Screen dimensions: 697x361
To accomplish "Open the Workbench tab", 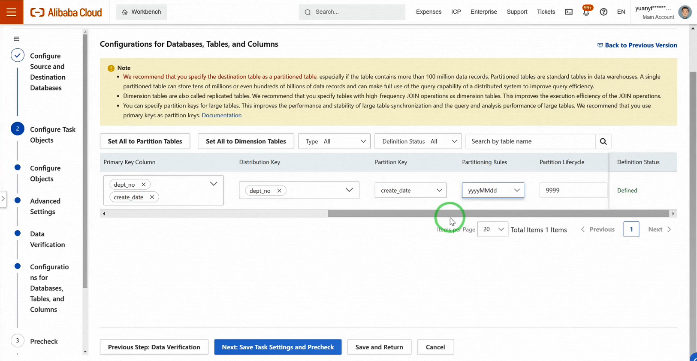I will click(x=142, y=12).
